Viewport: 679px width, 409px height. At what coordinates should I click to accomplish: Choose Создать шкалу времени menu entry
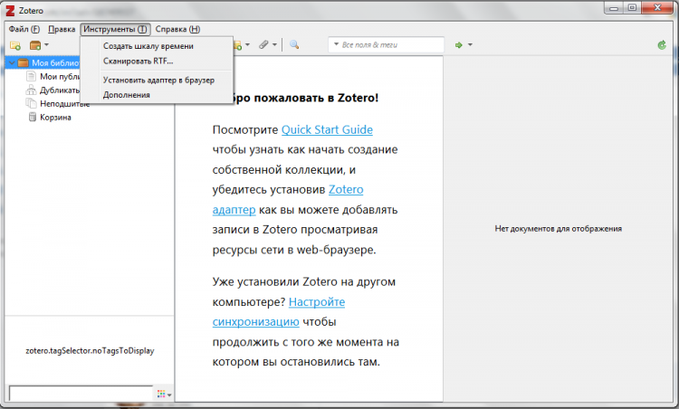tap(148, 46)
